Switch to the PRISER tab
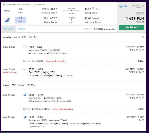Screen dimensions: 149x133 point(22,29)
